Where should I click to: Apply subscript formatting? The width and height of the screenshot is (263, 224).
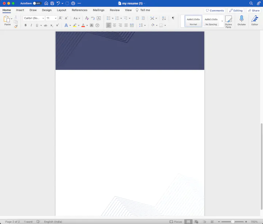pyautogui.click(x=52, y=25)
